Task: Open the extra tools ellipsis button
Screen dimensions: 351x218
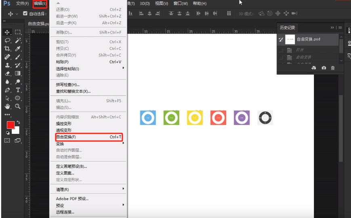Action: click(x=7, y=114)
